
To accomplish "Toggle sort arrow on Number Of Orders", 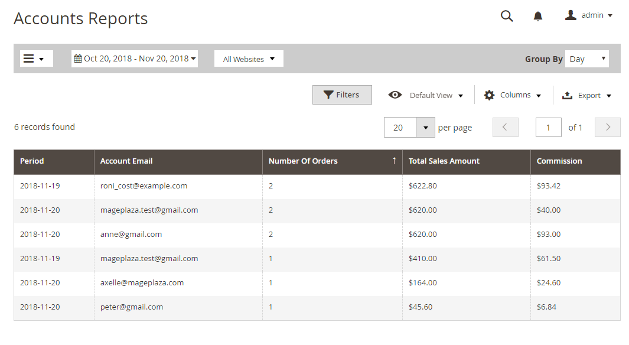I will [x=394, y=161].
